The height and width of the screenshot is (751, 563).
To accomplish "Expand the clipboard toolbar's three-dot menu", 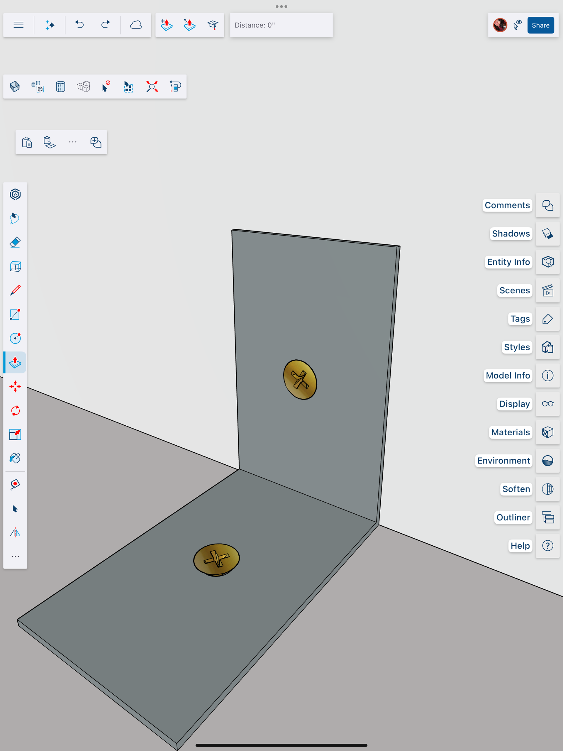I will tap(73, 142).
